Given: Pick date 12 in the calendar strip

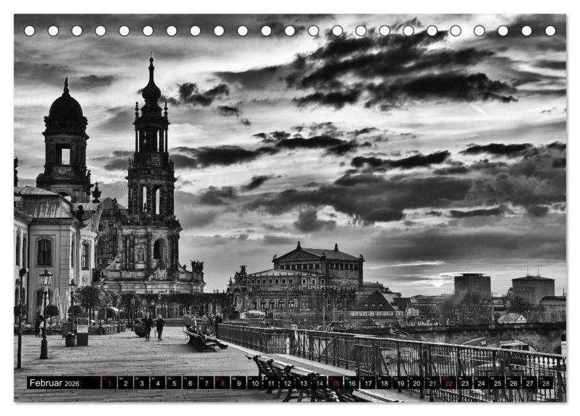Looking at the screenshot, I should coord(287,383).
